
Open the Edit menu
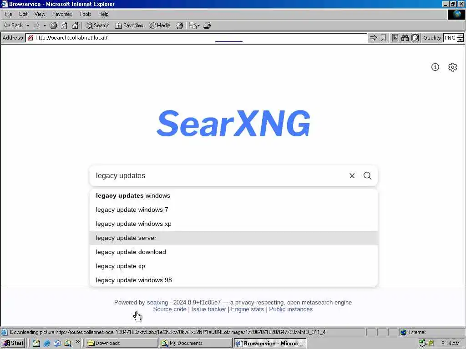[x=23, y=14]
